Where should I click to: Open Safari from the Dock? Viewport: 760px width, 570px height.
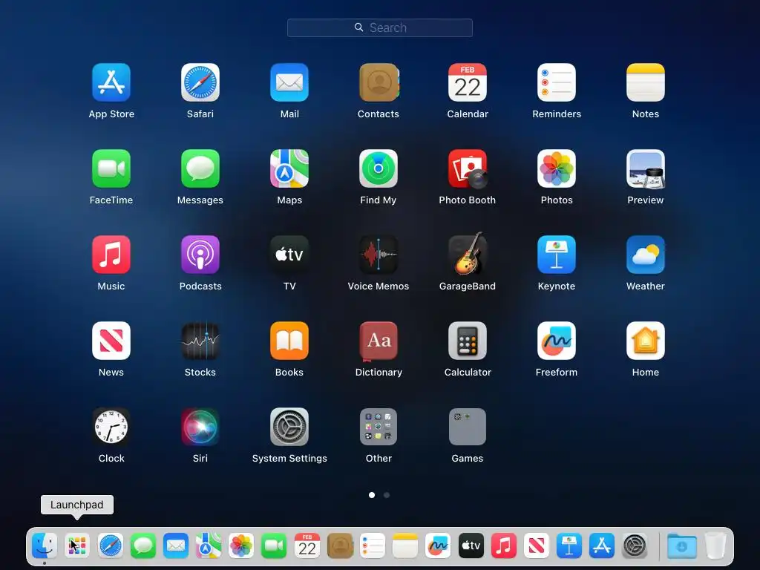point(110,546)
